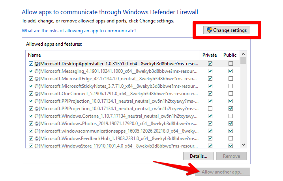
Task: Select the @{Microsoft.WindowsFeedbackHub_1.1903.2331.0 row text
Action: click(x=116, y=139)
